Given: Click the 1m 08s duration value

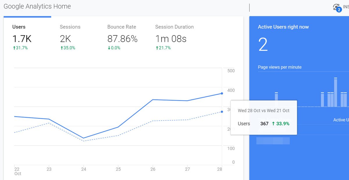Looking at the screenshot, I should click(171, 38).
